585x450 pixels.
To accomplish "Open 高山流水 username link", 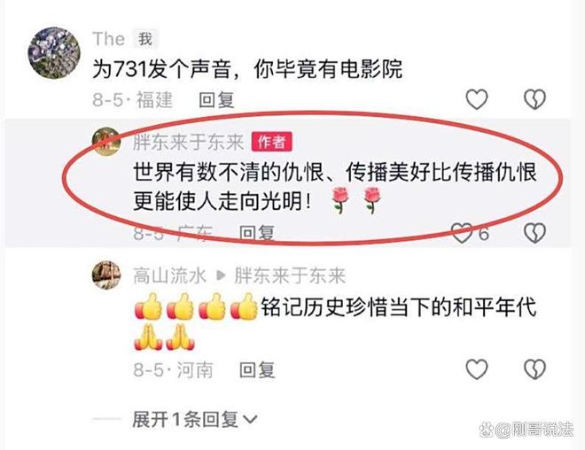I will (170, 275).
